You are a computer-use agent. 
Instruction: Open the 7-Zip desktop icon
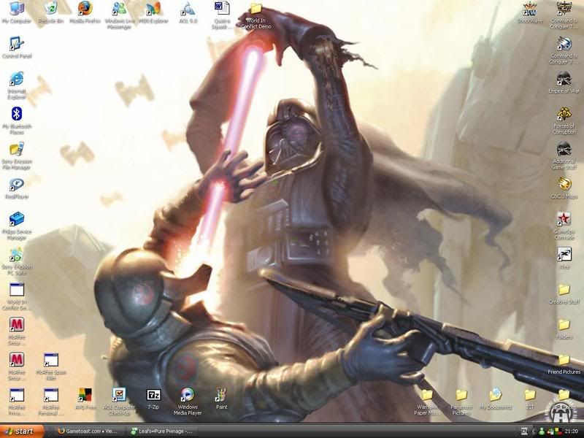(153, 399)
